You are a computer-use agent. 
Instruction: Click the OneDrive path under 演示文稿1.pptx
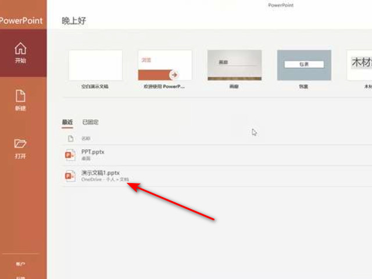point(105,180)
